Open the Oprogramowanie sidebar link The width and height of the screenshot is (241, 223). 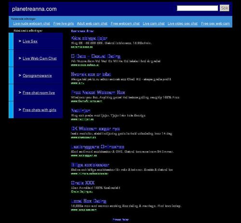tap(37, 76)
